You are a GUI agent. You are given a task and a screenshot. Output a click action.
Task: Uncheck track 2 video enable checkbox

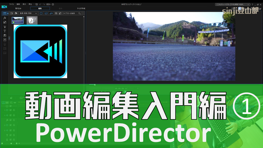tap(11, 125)
